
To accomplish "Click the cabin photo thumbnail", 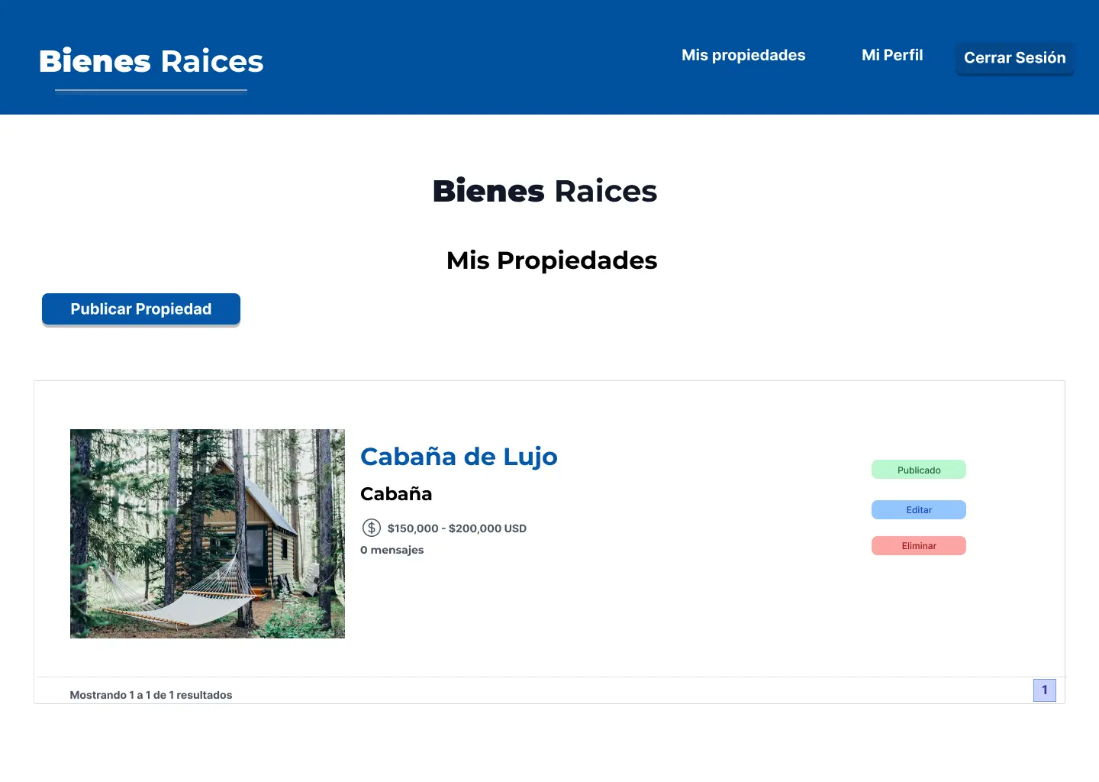I will pos(207,534).
